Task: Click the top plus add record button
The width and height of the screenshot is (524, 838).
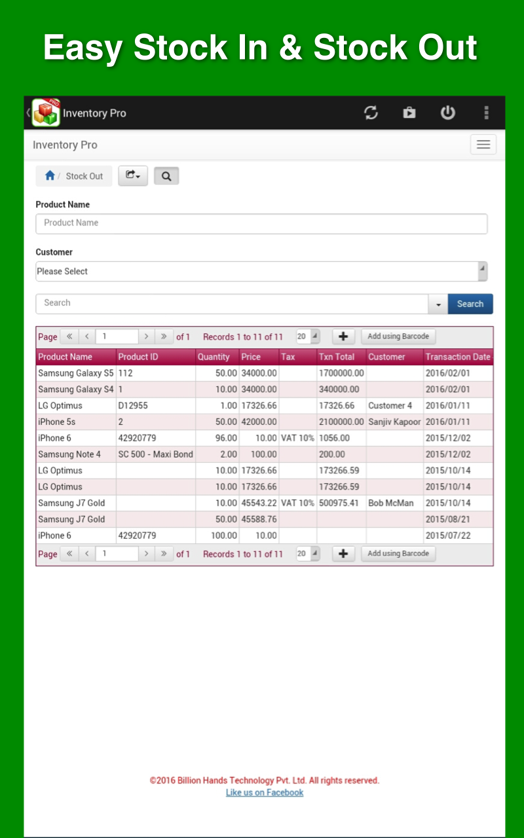Action: click(x=343, y=337)
